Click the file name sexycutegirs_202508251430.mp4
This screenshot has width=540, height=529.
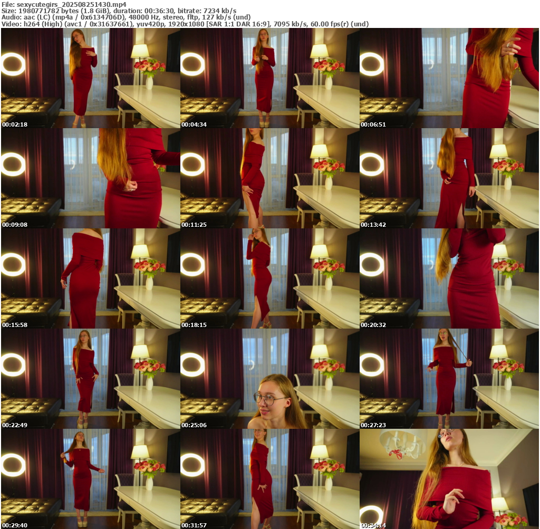click(71, 4)
